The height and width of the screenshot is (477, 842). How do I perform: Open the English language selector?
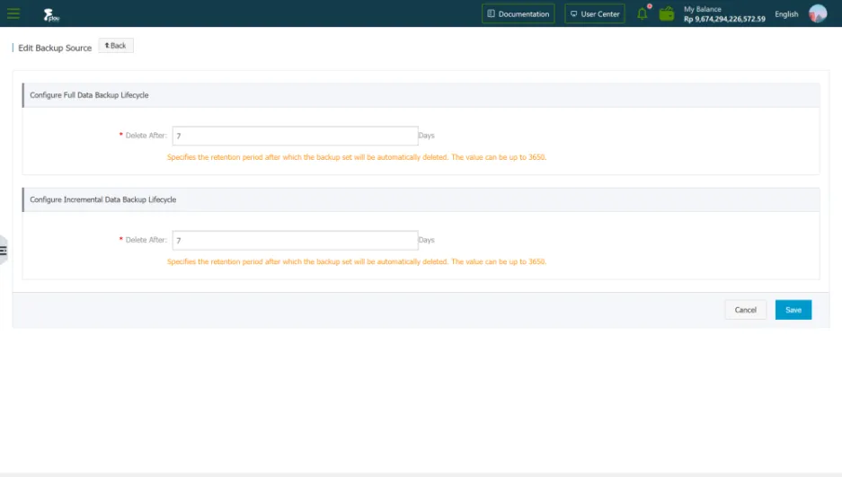point(786,14)
